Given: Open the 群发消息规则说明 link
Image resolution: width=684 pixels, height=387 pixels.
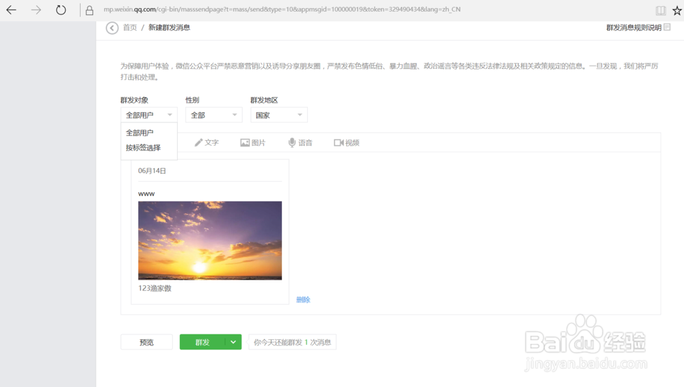Looking at the screenshot, I should 634,27.
